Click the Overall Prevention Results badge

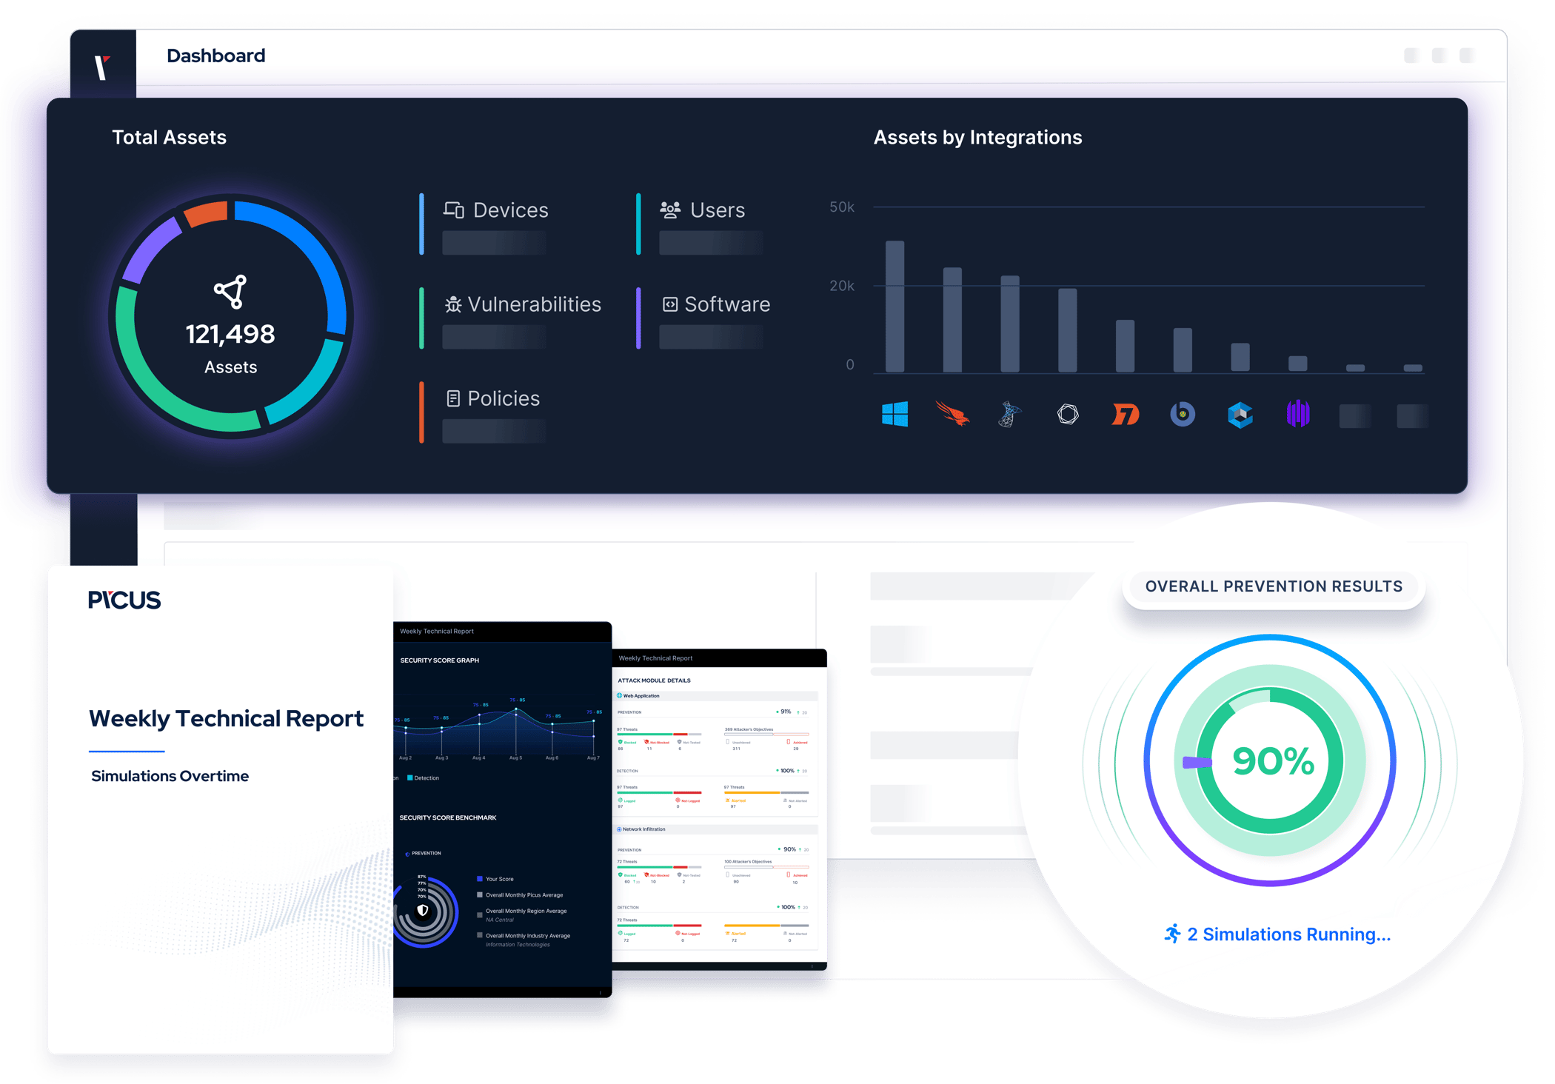pyautogui.click(x=1273, y=586)
